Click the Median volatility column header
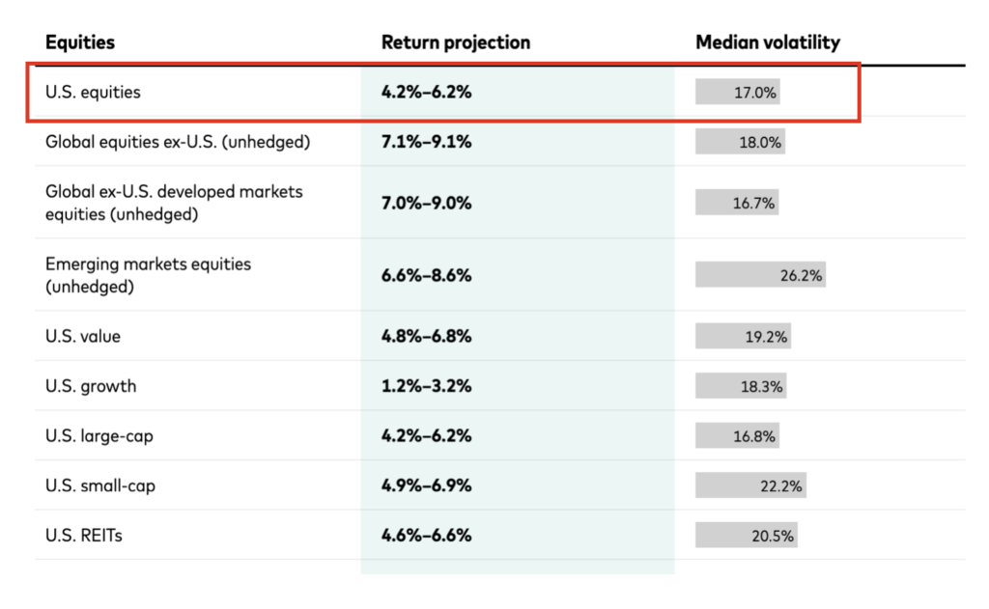The width and height of the screenshot is (989, 609). click(768, 42)
